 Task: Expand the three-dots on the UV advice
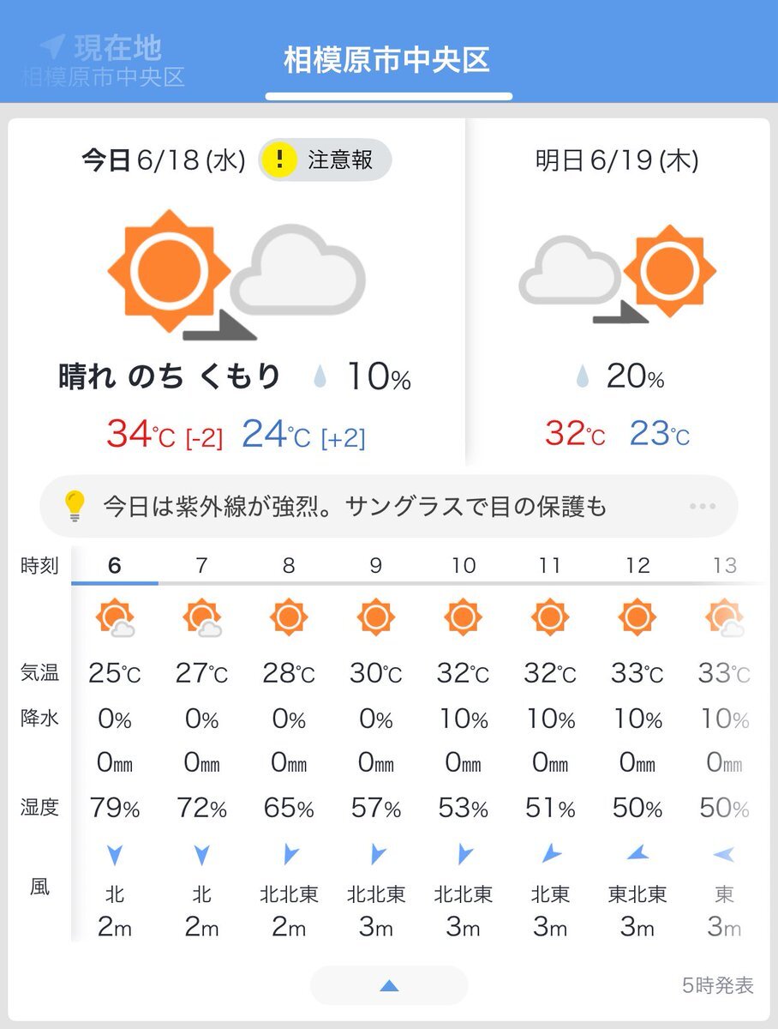(702, 506)
